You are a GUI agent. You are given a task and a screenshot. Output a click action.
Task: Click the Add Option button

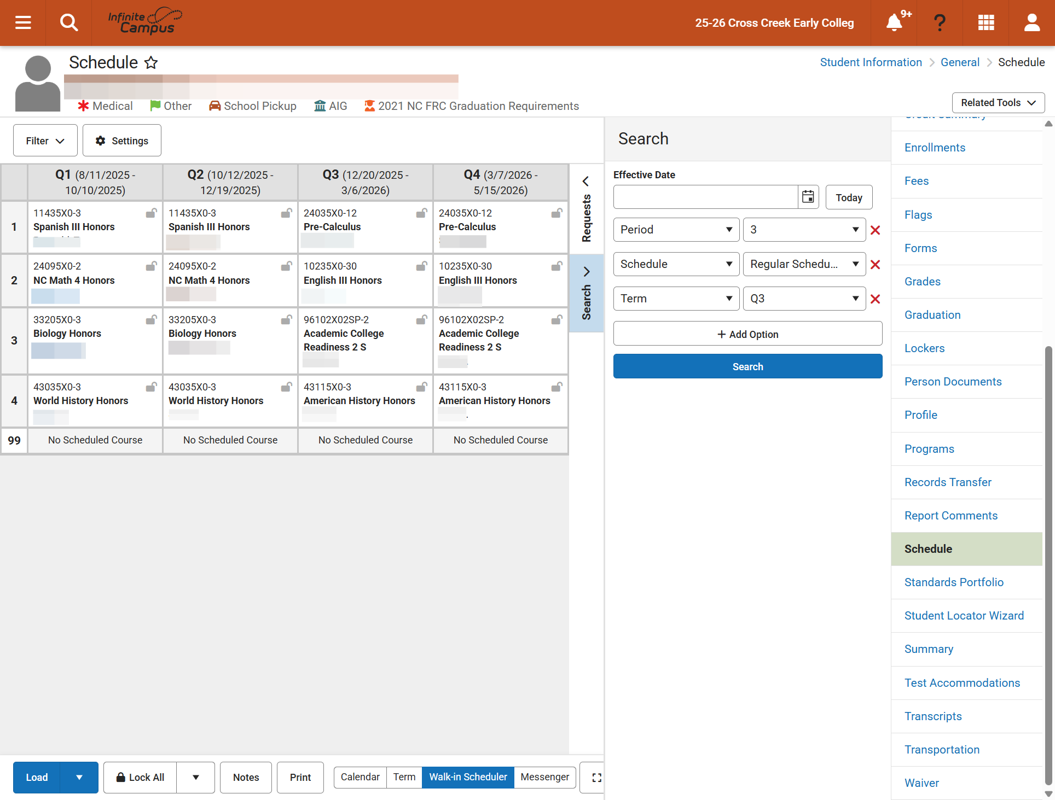point(747,334)
